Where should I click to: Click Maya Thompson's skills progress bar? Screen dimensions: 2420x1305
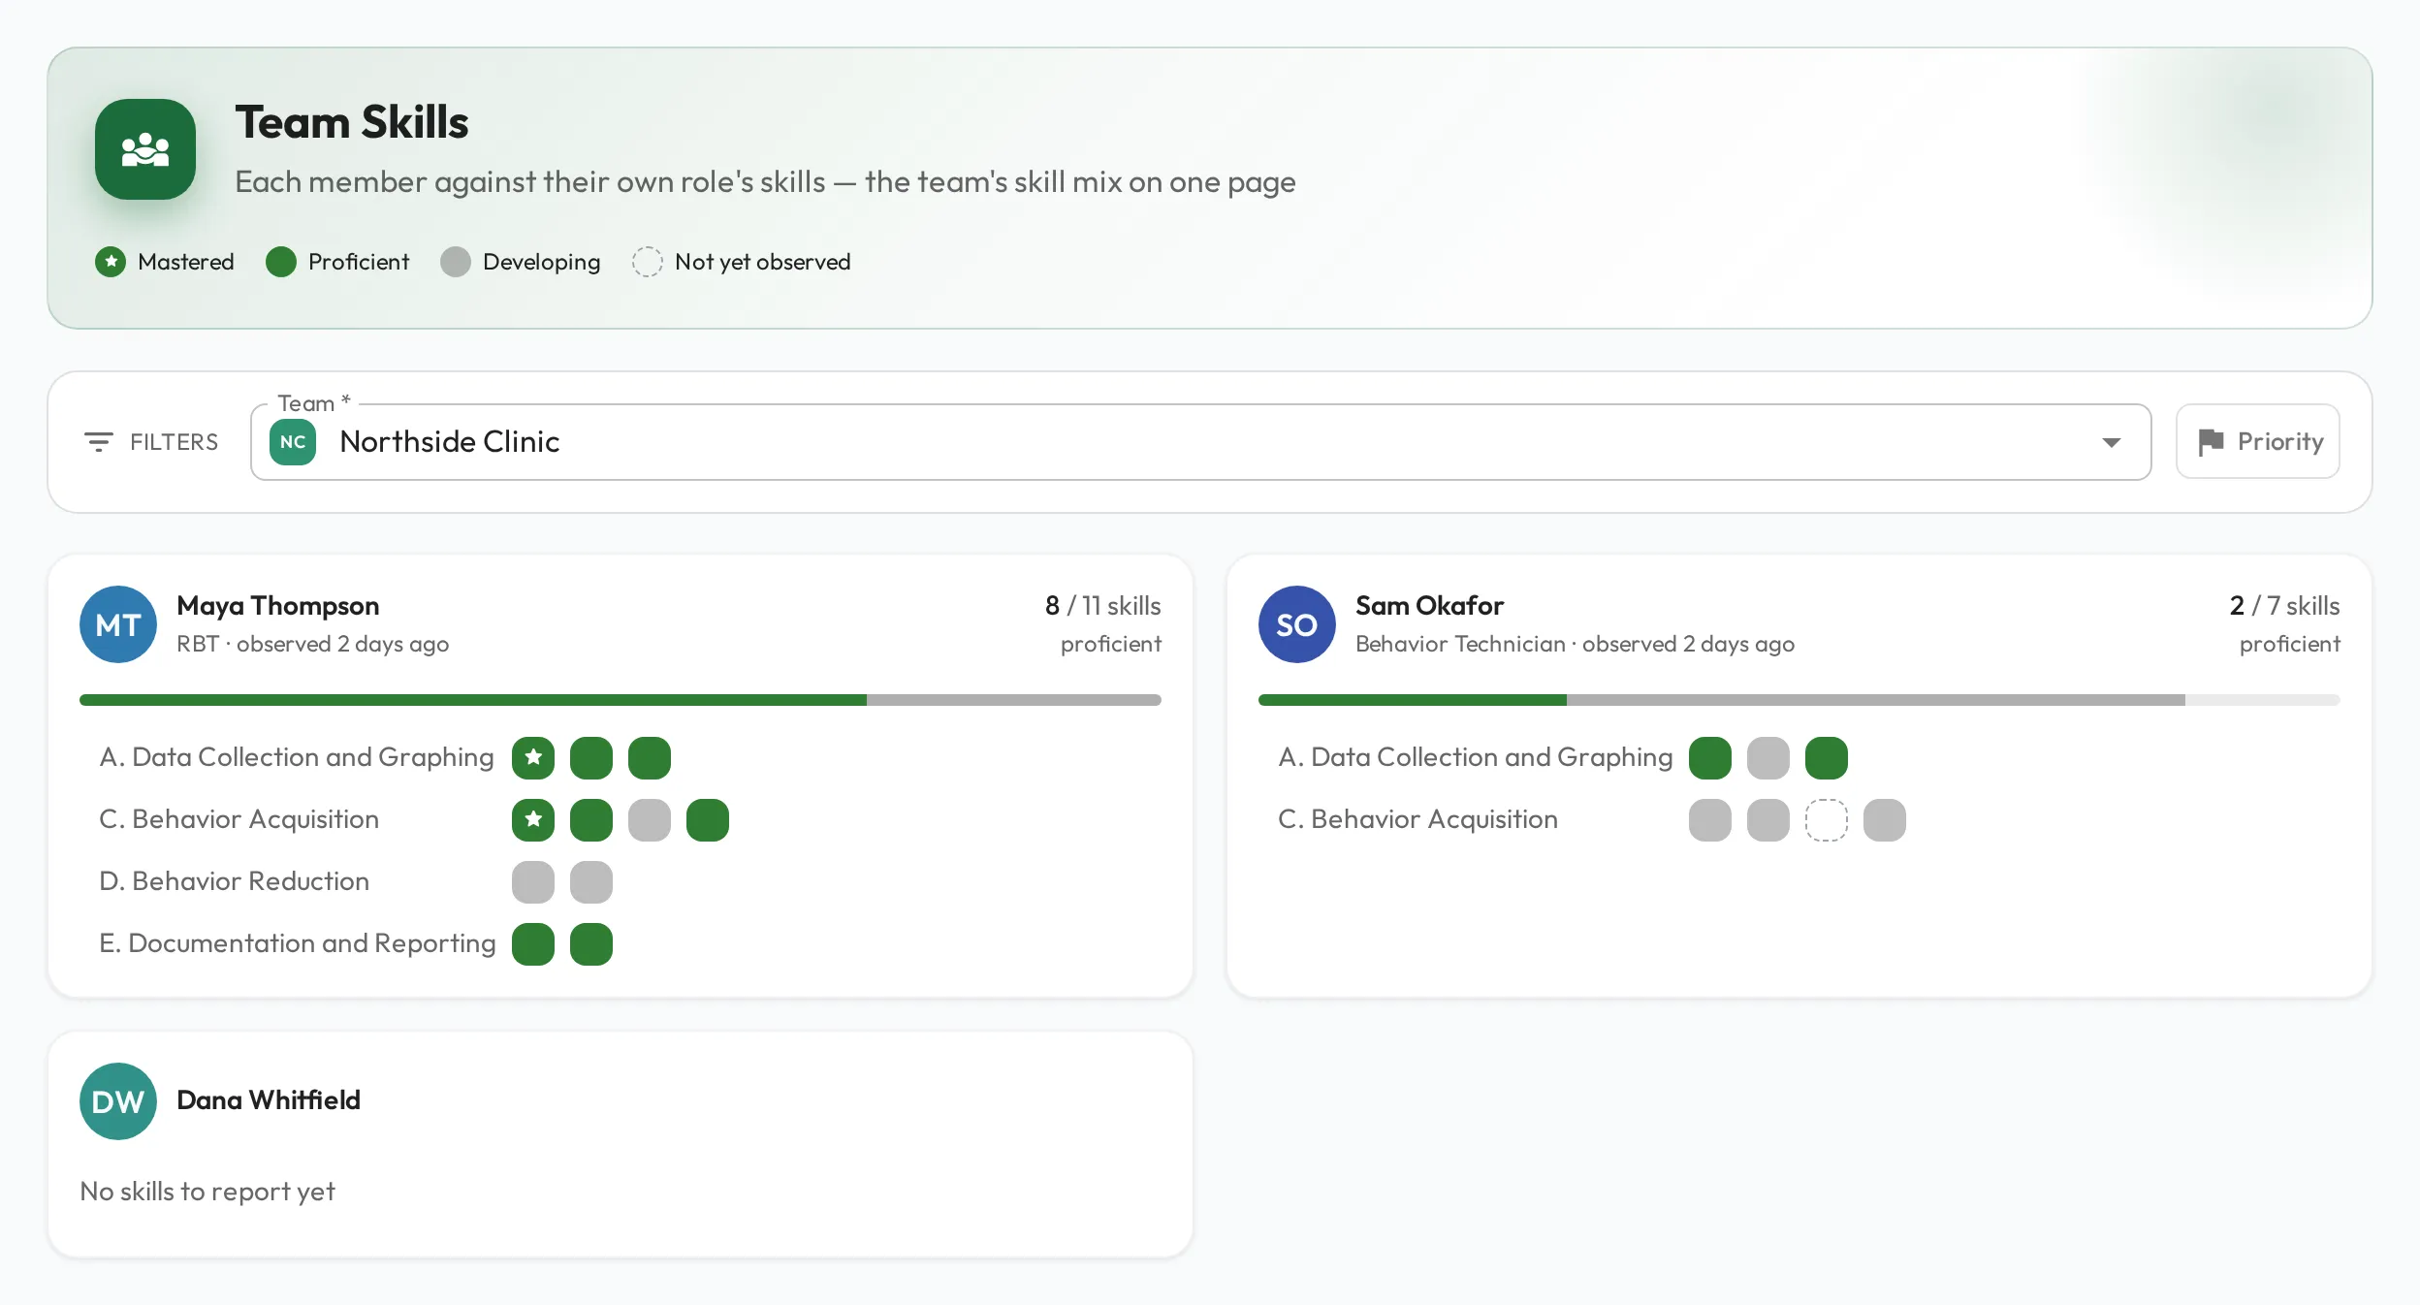[621, 700]
